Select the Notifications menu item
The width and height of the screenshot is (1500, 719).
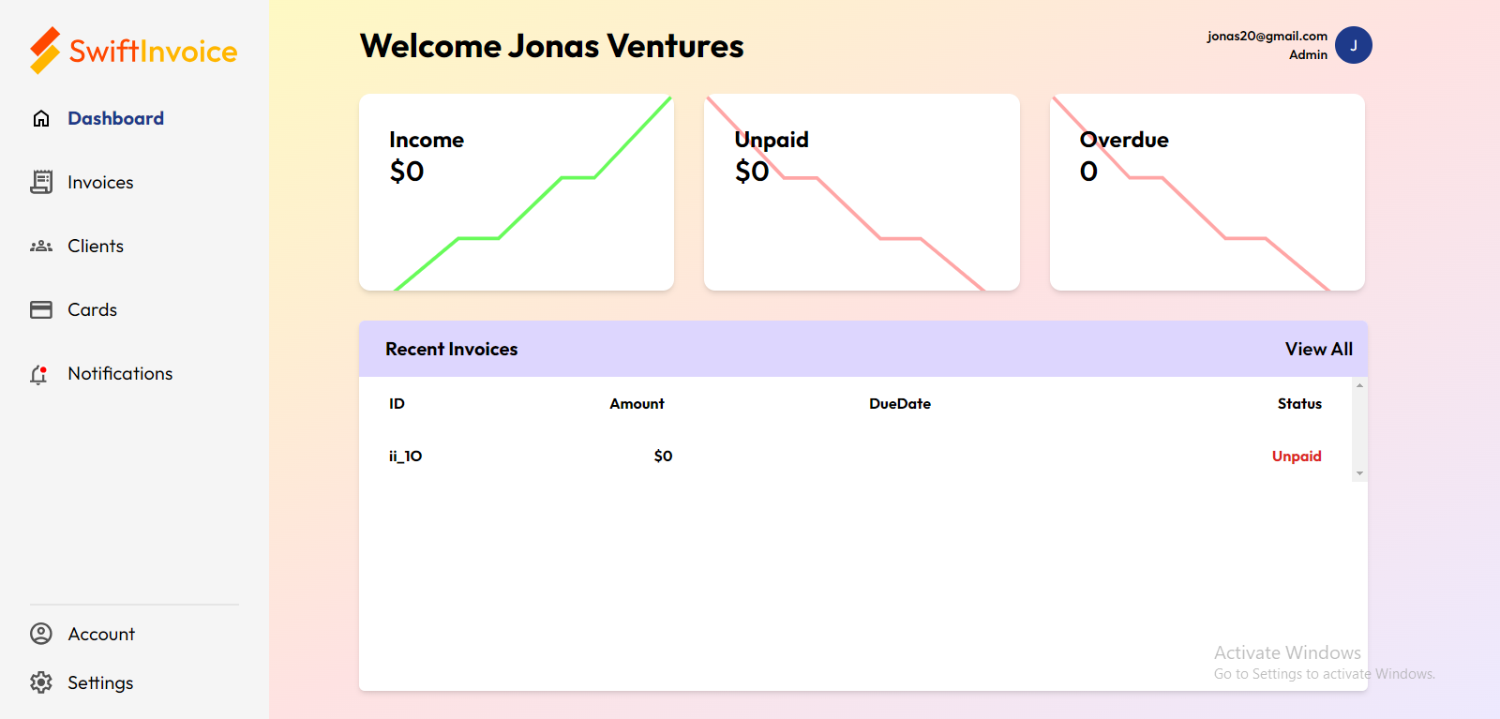[x=120, y=374]
